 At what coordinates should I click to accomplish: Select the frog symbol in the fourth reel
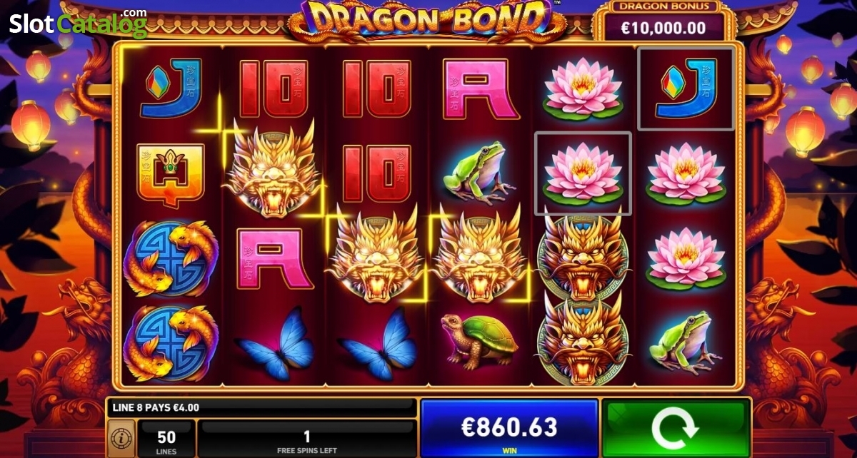(479, 172)
